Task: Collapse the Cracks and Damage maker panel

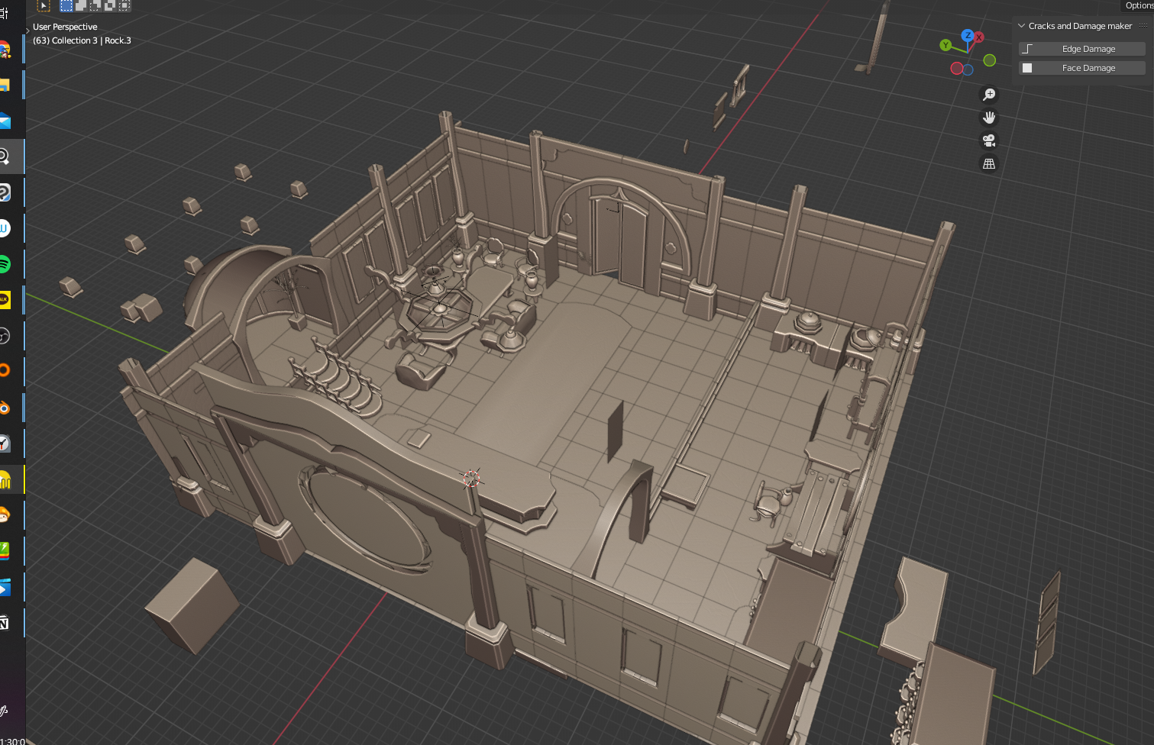Action: click(1022, 26)
